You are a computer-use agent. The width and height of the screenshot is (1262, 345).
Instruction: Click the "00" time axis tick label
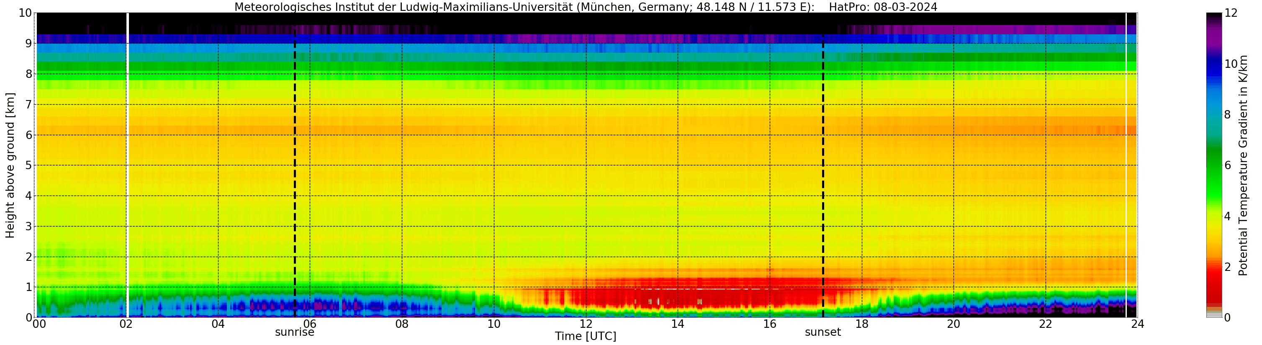[x=39, y=324]
